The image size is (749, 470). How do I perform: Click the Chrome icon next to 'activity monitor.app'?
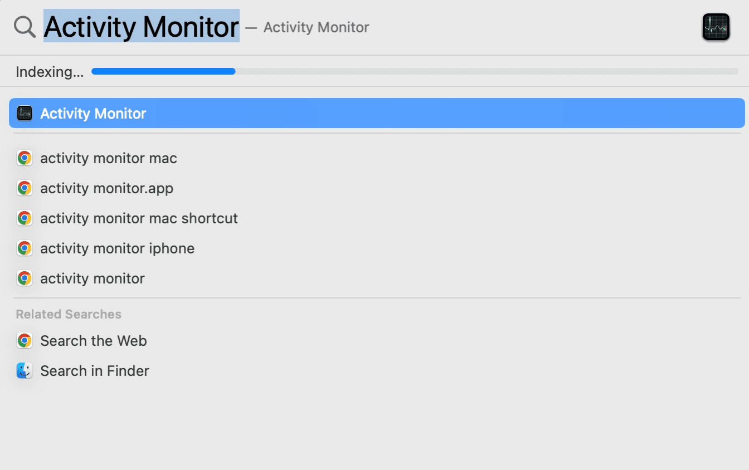coord(25,188)
